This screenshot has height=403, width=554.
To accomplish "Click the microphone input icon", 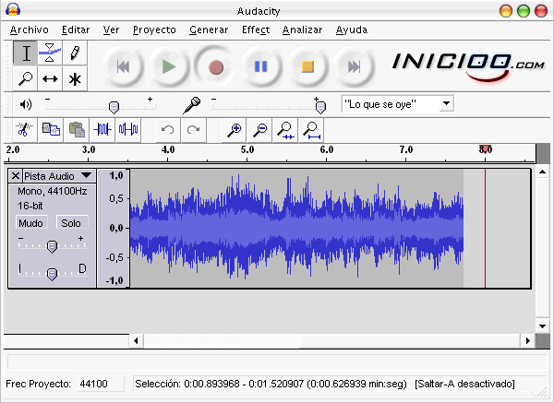I will [192, 105].
